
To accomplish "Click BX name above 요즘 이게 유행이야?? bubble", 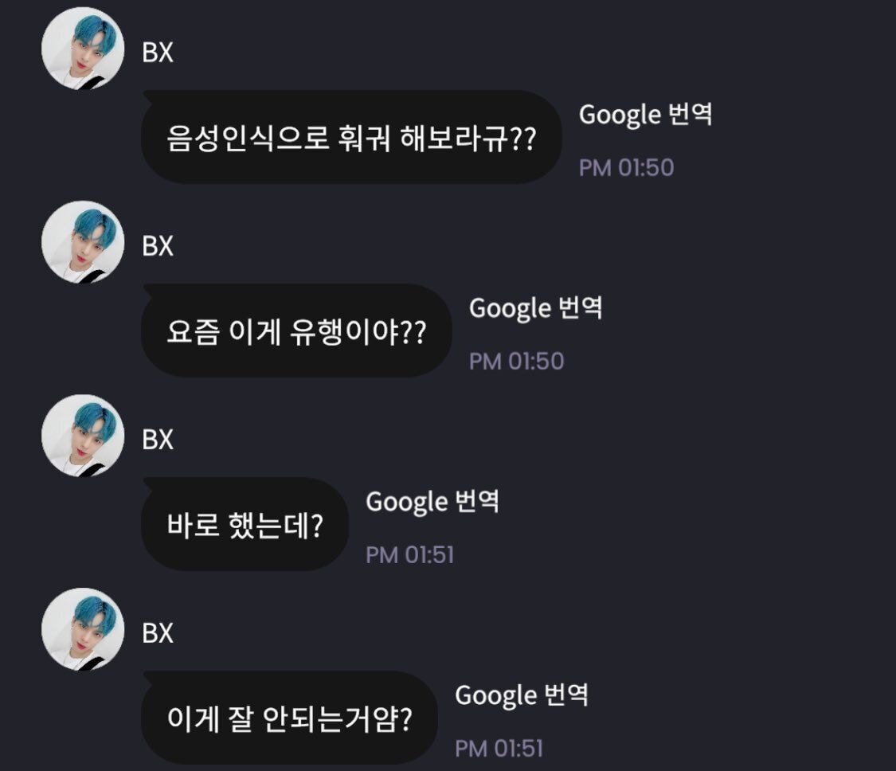I will coord(158,247).
